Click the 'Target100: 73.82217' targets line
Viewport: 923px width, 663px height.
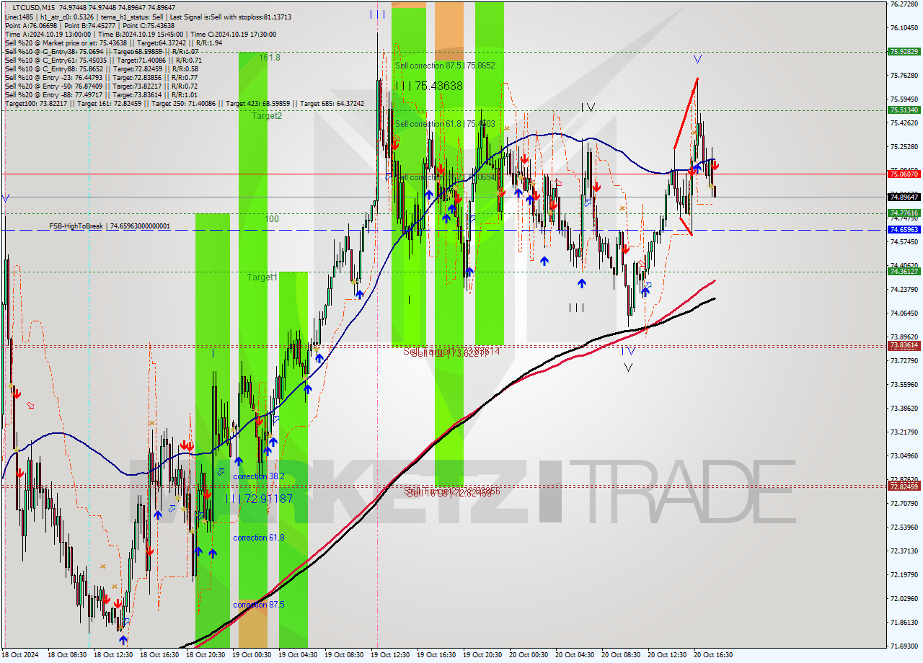(x=184, y=104)
